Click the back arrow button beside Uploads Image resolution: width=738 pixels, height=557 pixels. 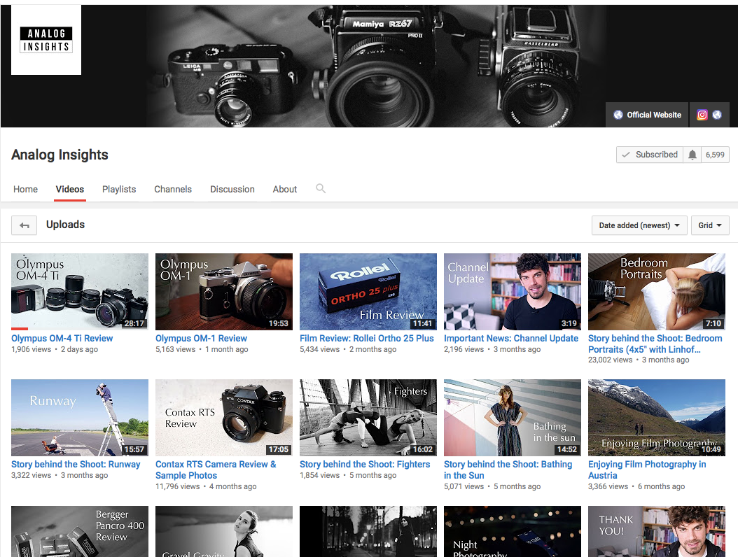pos(24,225)
